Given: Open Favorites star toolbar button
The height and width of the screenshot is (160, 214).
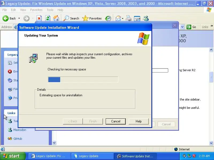Looking at the screenshot, I should pos(92,18).
